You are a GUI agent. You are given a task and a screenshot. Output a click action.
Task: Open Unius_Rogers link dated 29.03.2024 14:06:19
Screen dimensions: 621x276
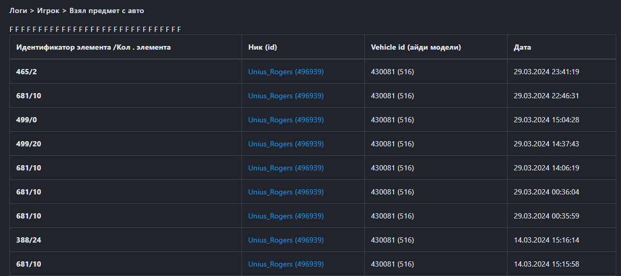pos(286,168)
